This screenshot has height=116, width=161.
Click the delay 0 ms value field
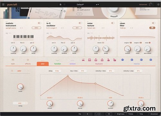57,71
